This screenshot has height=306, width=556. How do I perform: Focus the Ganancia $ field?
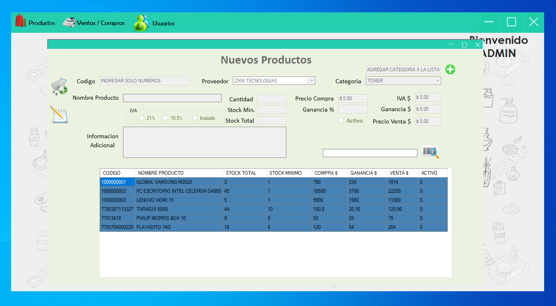pos(428,109)
